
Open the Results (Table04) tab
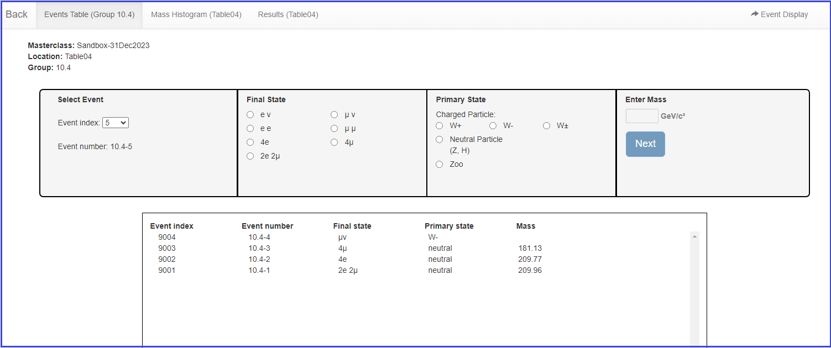pos(288,15)
